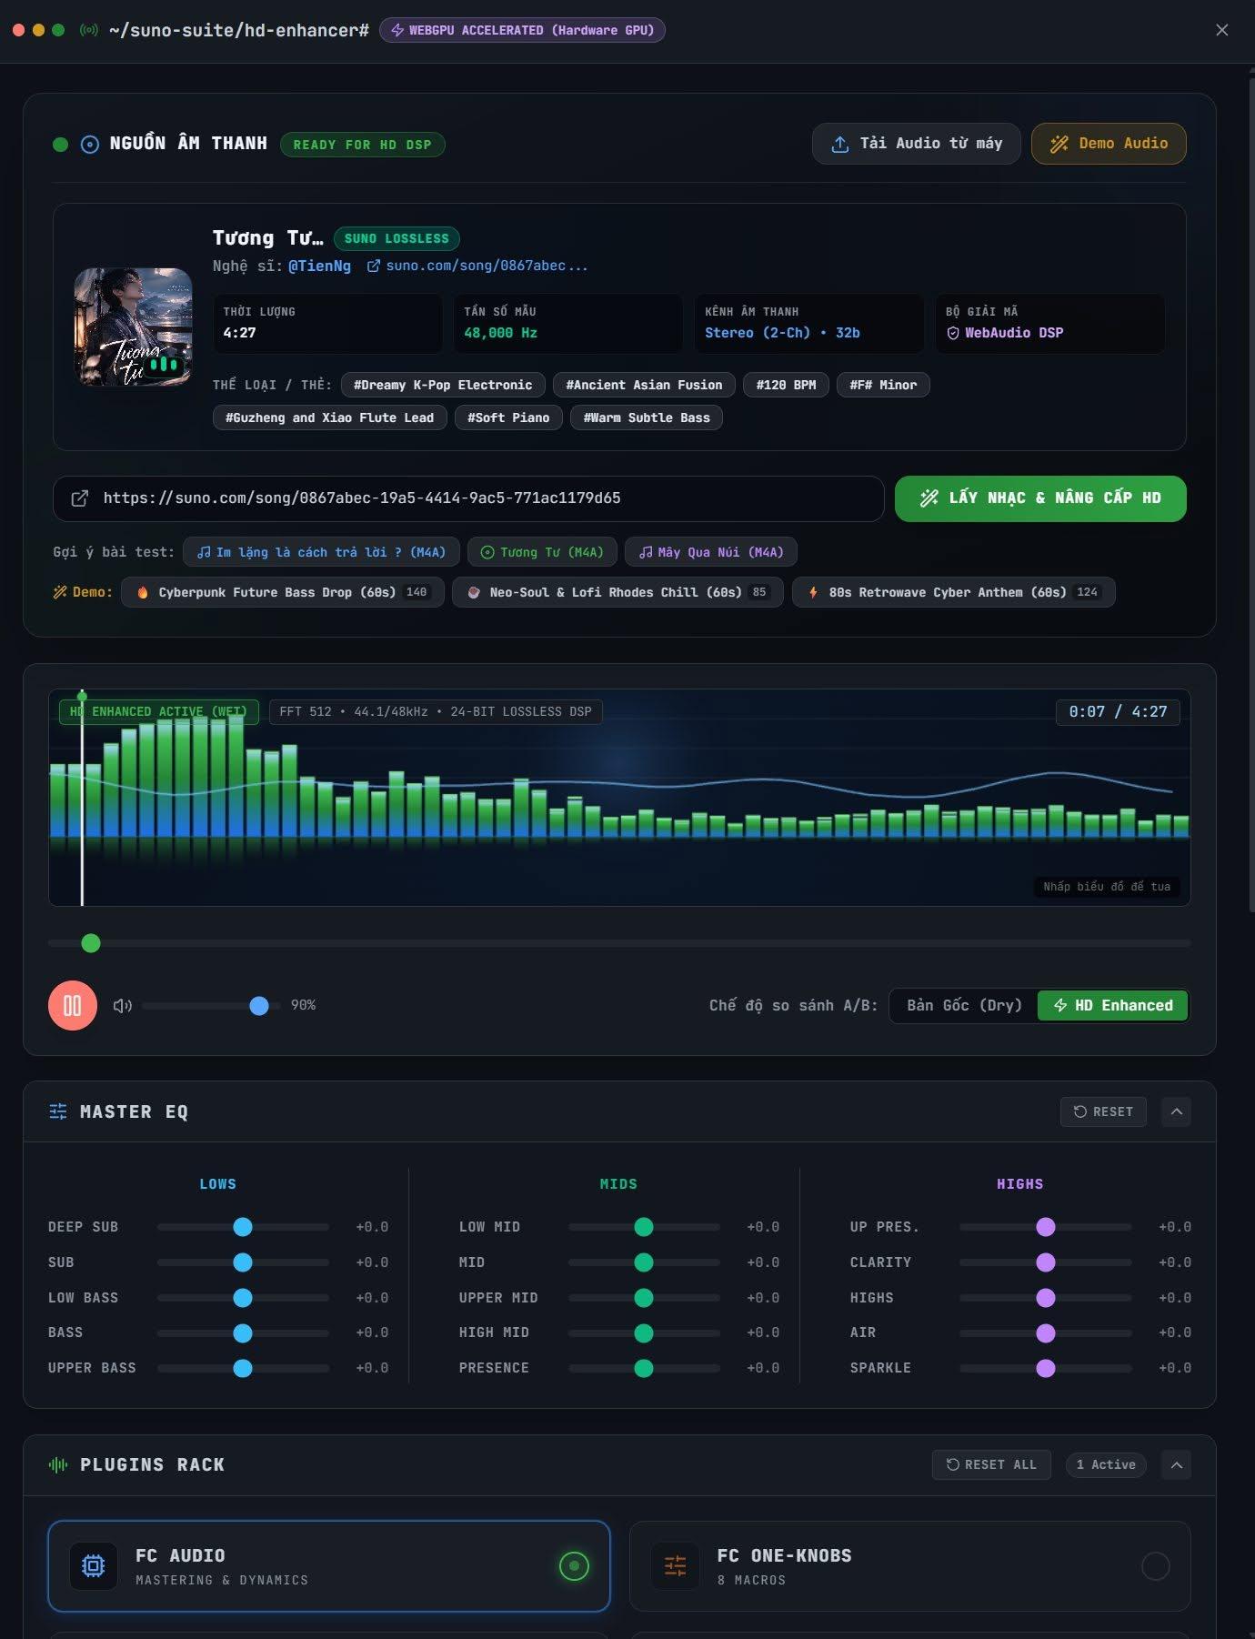
Task: Switch A/B comparison to Bản Gốc (Dry)
Action: 964,1005
